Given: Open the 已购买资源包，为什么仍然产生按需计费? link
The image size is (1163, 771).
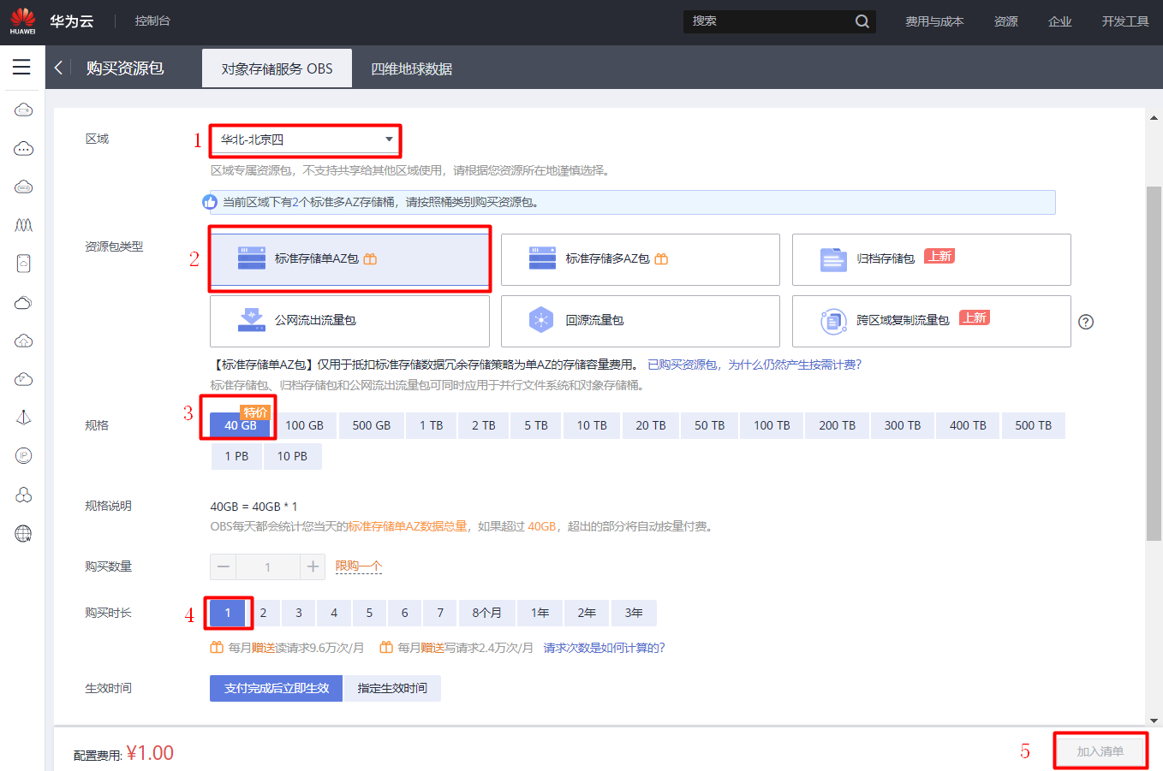Looking at the screenshot, I should 754,365.
